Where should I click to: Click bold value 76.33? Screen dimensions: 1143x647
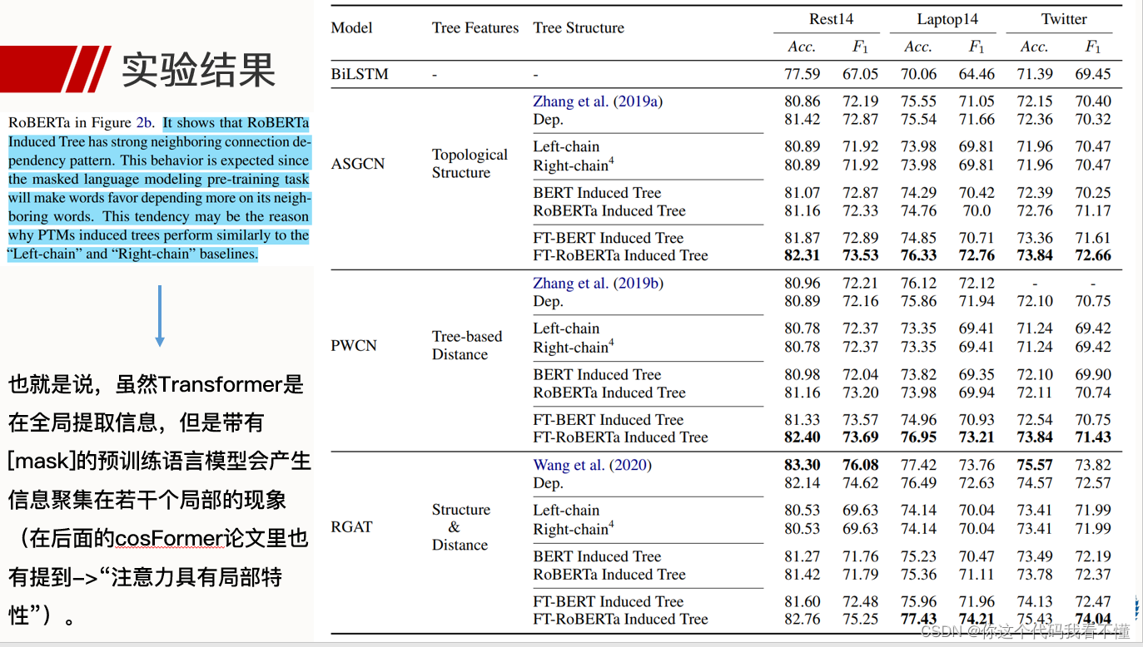[918, 255]
